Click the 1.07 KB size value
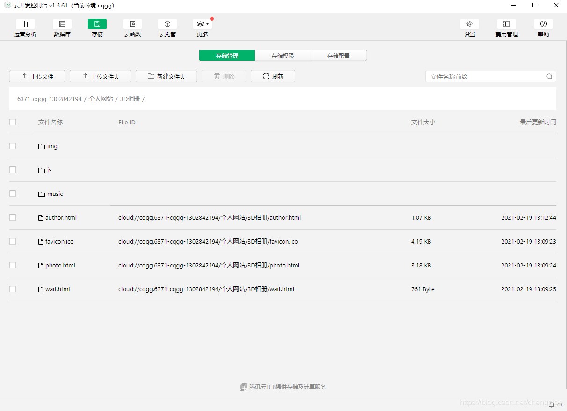 (421, 218)
